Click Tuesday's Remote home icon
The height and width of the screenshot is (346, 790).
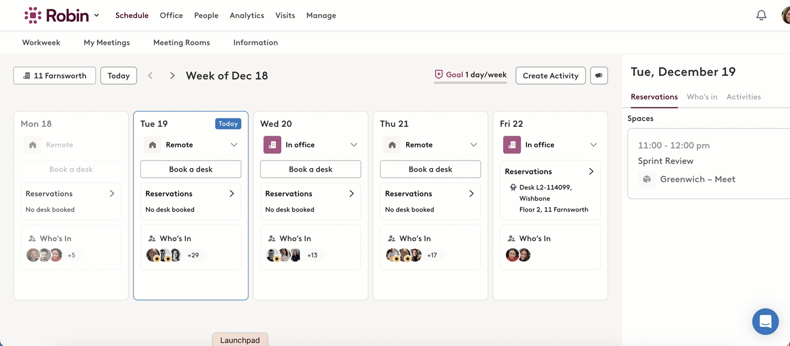[x=153, y=145]
